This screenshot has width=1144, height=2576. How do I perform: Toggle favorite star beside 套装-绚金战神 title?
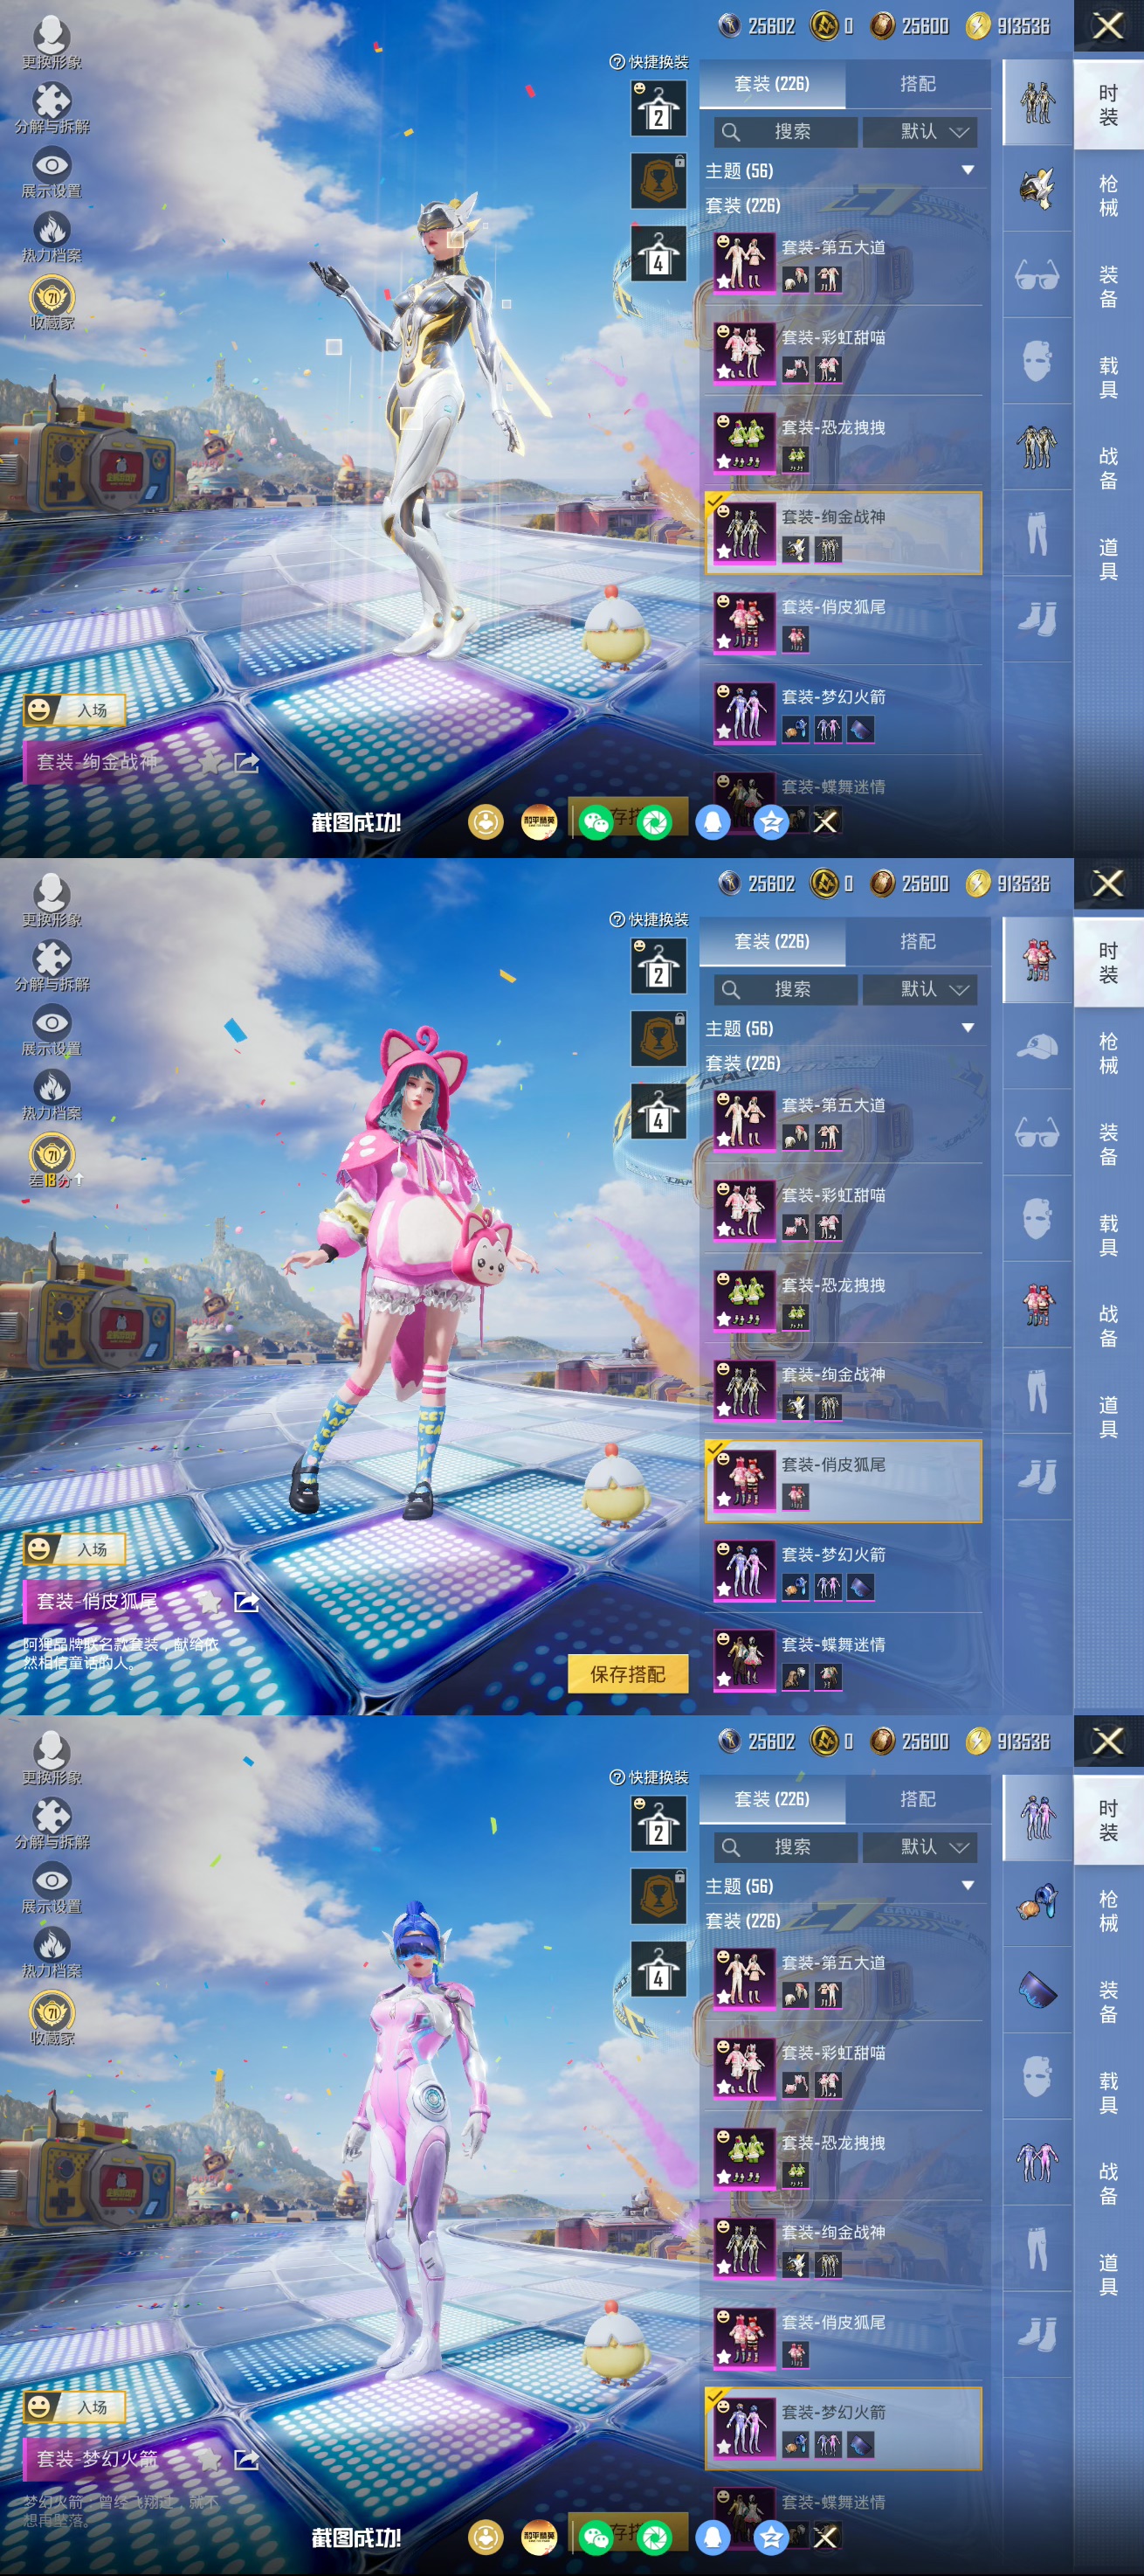click(x=209, y=763)
